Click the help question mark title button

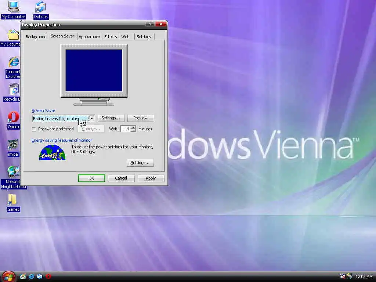tap(150, 24)
